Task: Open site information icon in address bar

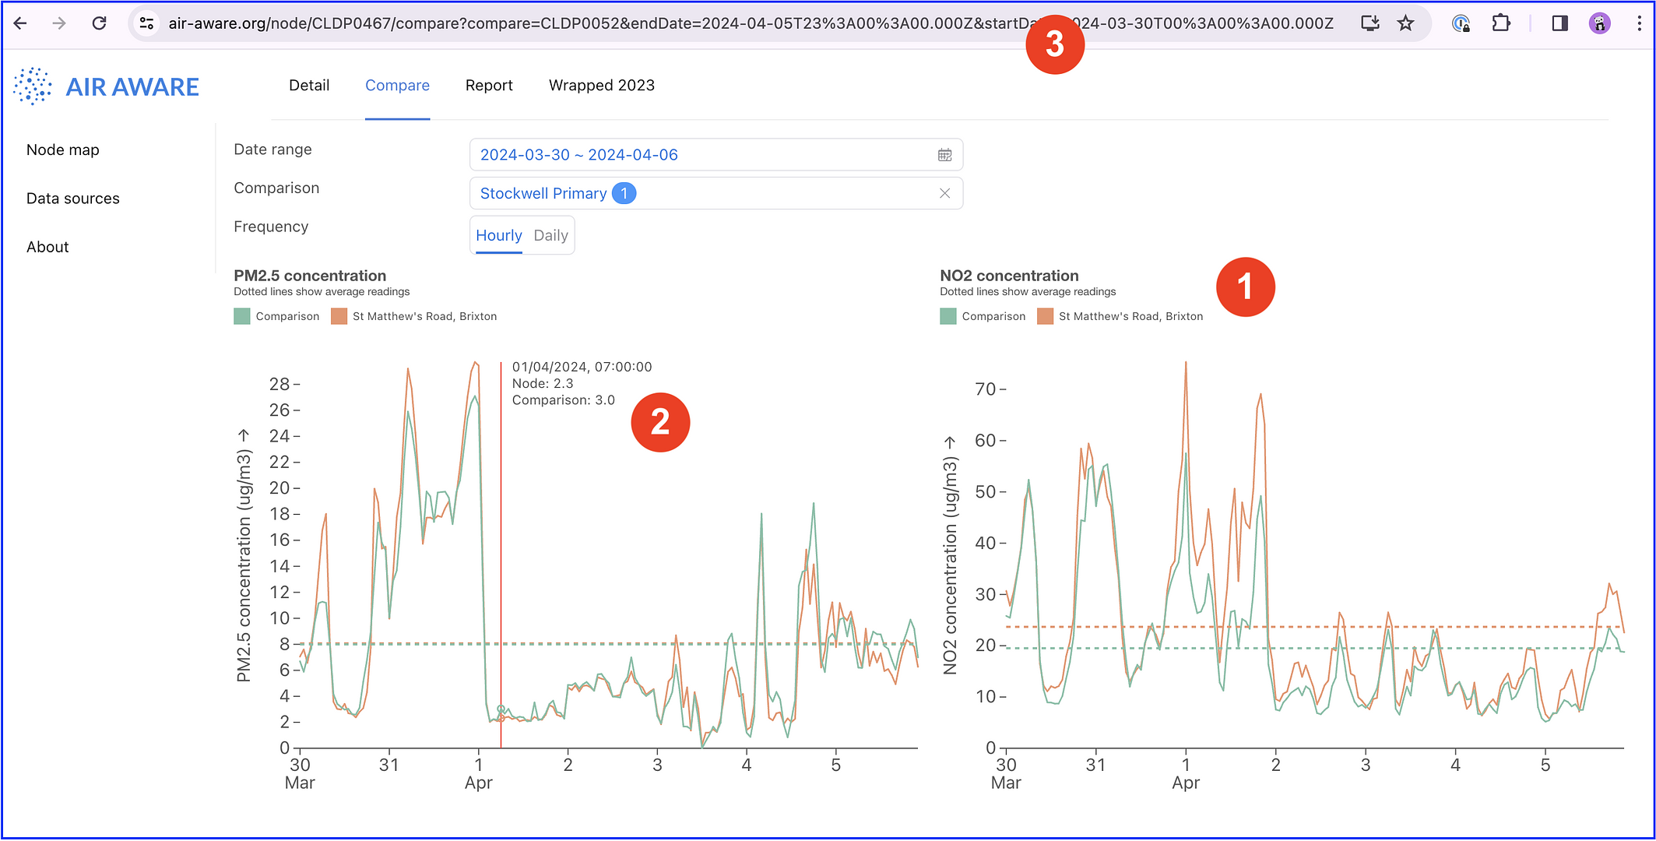Action: (146, 23)
